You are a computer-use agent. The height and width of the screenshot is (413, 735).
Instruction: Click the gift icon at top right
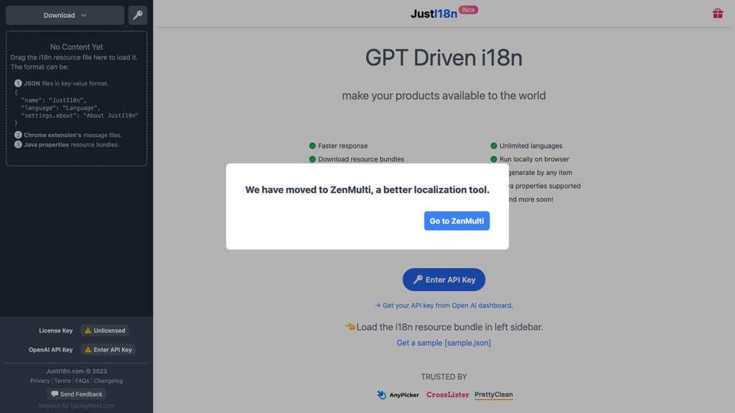coord(717,14)
